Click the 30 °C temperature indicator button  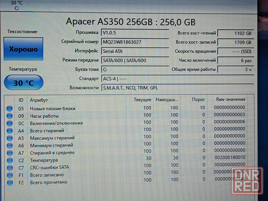[23, 83]
